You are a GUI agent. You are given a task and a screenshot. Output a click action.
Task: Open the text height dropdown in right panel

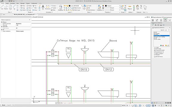[x=168, y=30]
